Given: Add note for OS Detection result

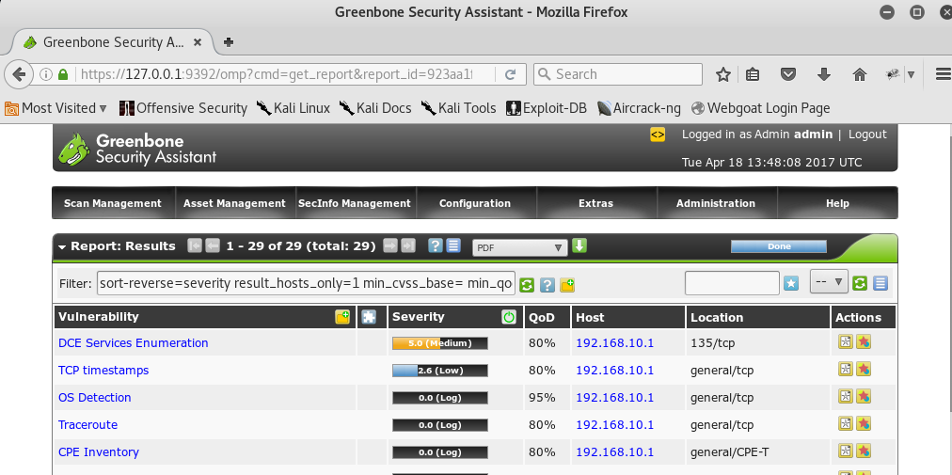Looking at the screenshot, I should pos(845,396).
